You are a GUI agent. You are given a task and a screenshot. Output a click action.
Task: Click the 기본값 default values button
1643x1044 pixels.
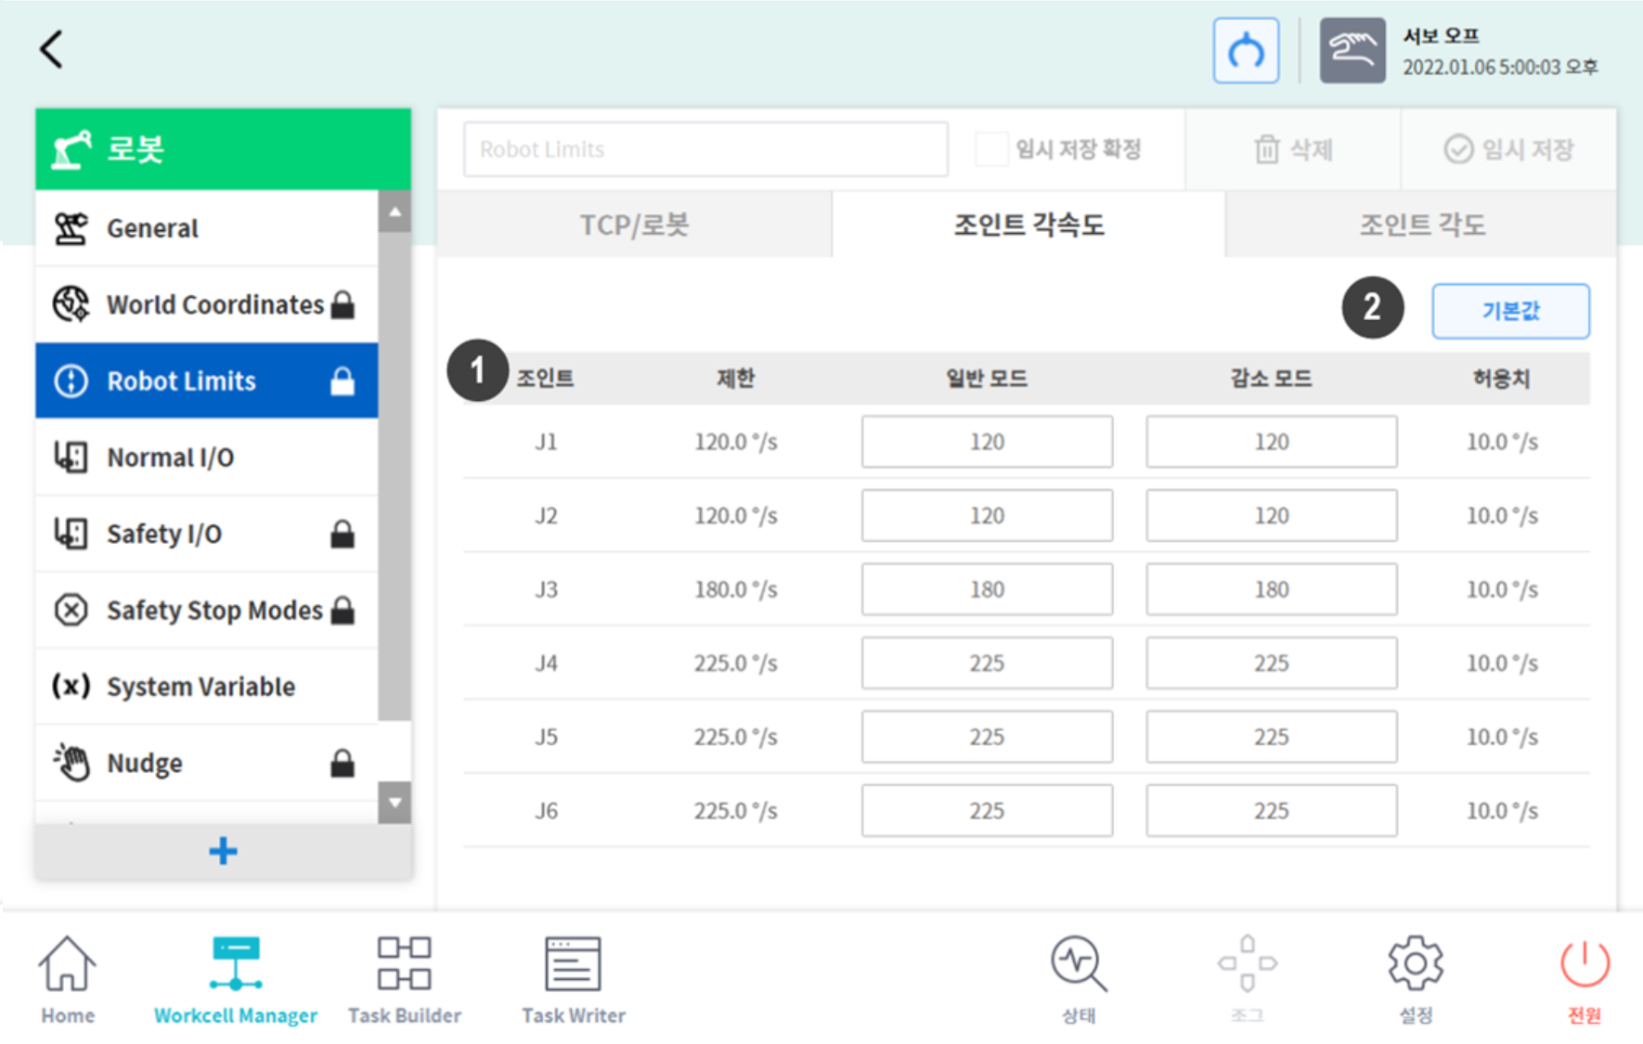pyautogui.click(x=1510, y=311)
